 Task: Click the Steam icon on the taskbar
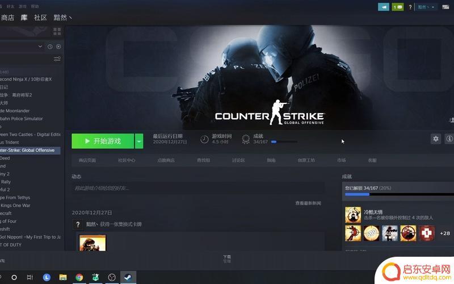pyautogui.click(x=128, y=277)
